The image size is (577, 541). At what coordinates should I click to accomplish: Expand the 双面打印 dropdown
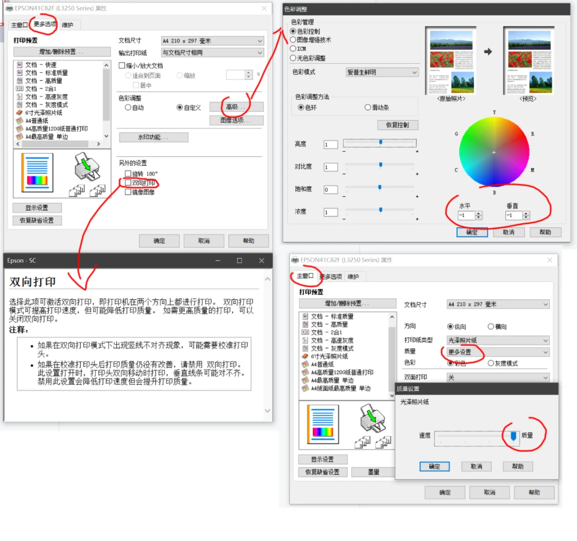(498, 377)
